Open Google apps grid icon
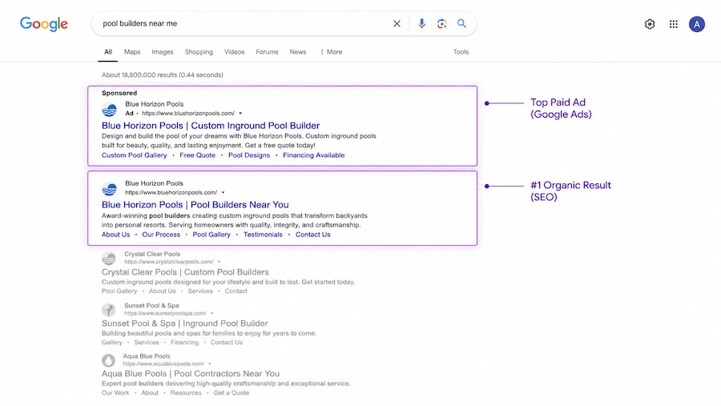This screenshot has height=406, width=721. click(674, 24)
